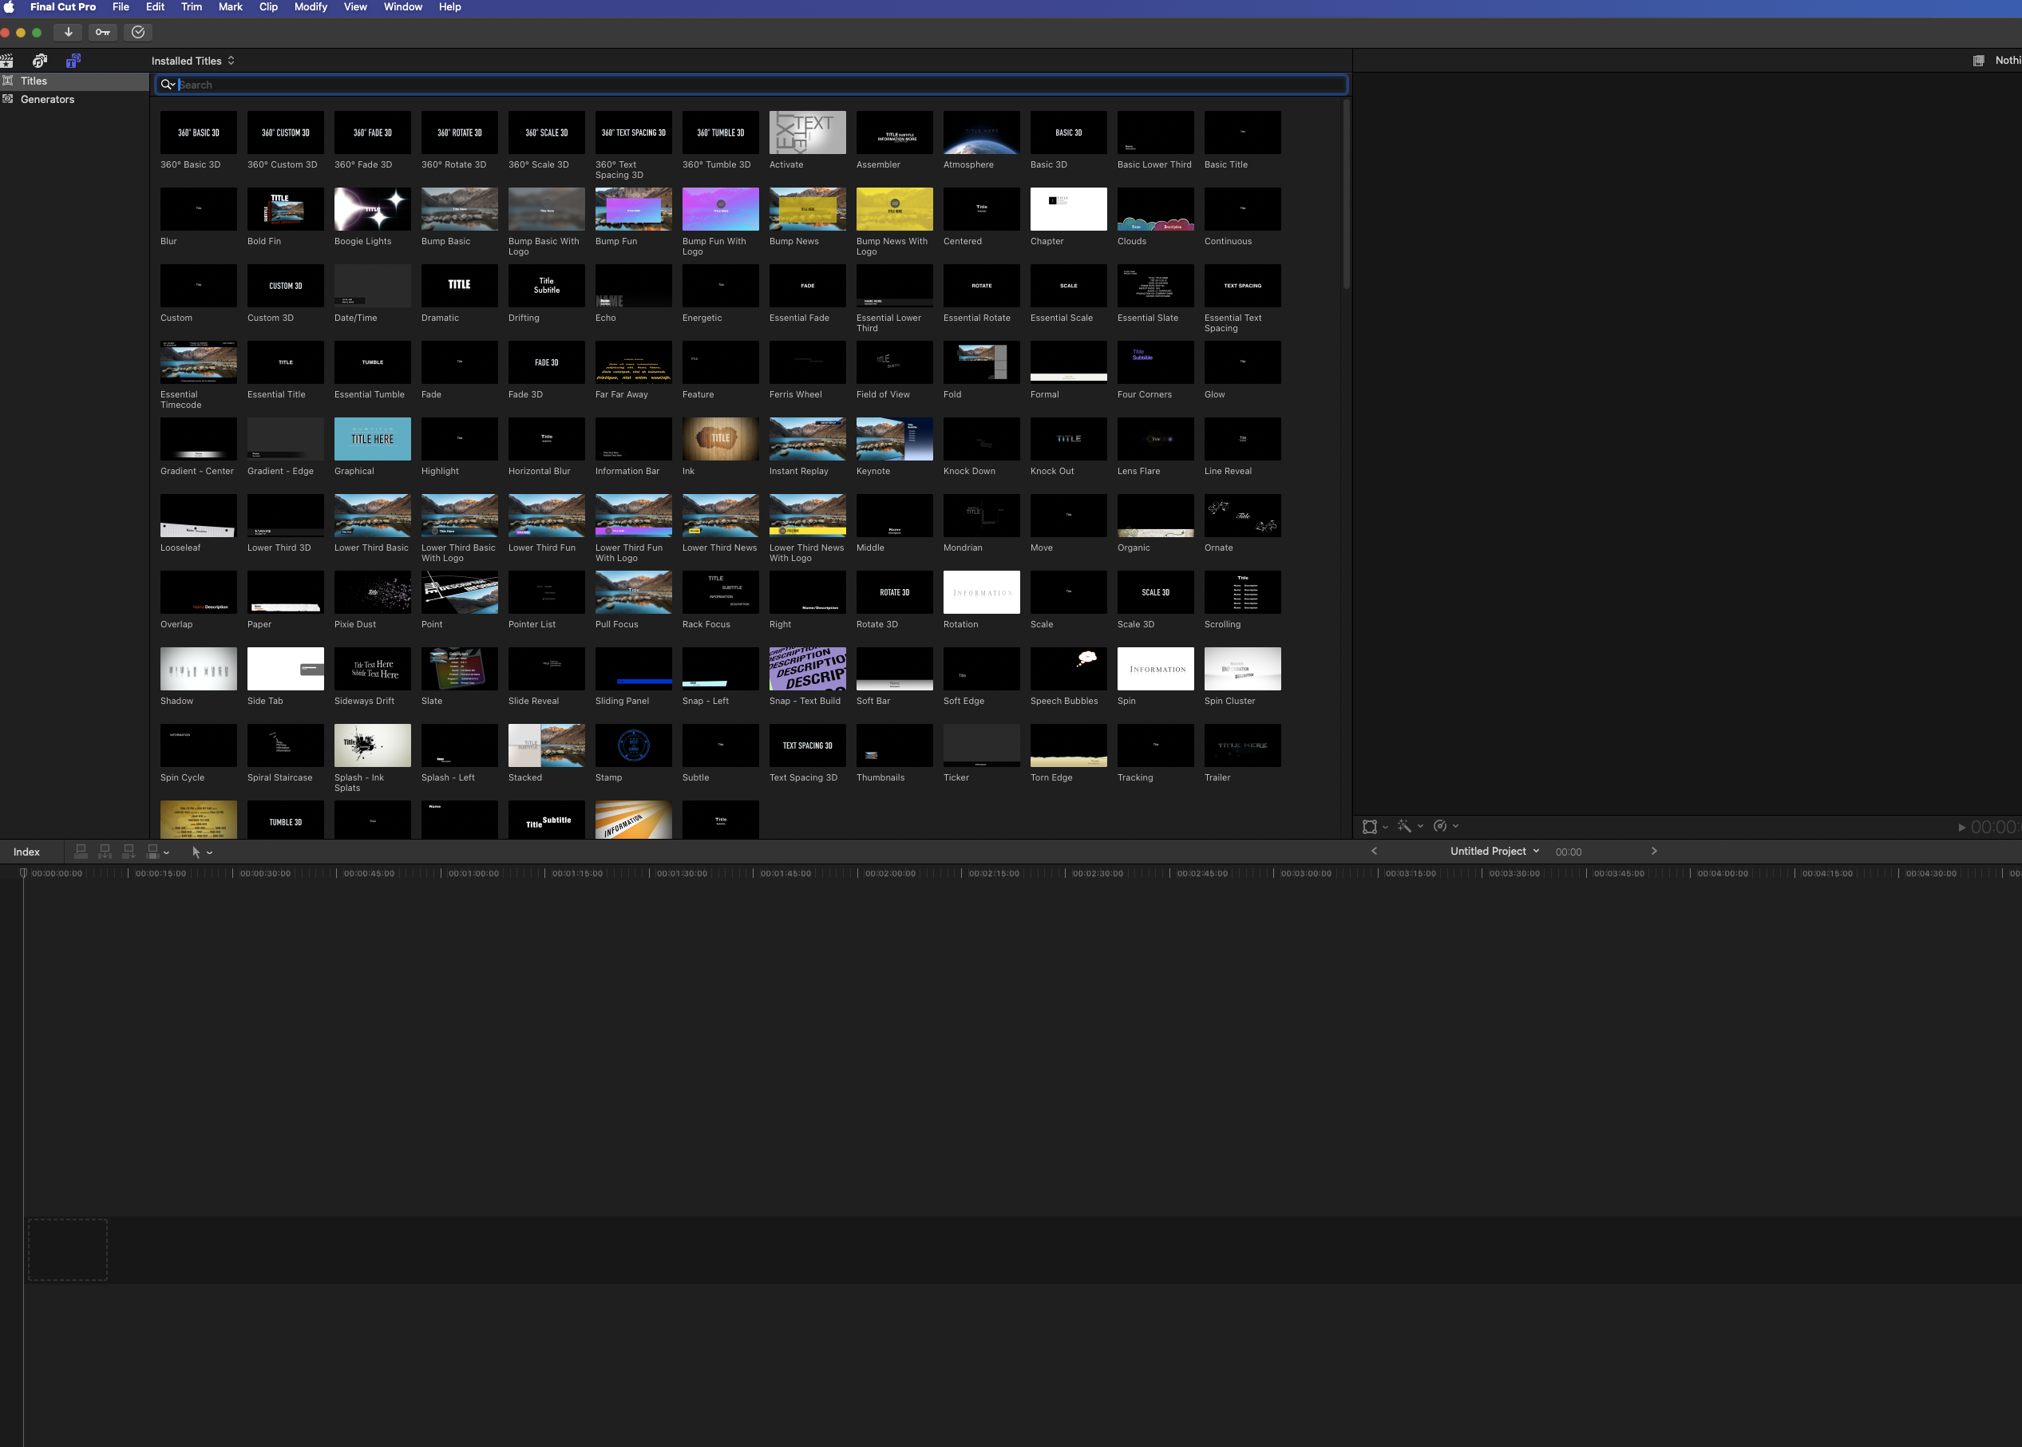Viewport: 2022px width, 1447px height.
Task: Open the Clip menu
Action: point(268,7)
